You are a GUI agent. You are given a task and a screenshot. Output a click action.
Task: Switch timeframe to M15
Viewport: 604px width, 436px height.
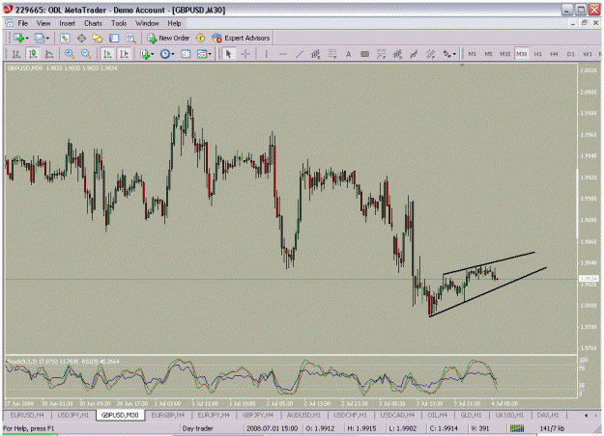(505, 54)
